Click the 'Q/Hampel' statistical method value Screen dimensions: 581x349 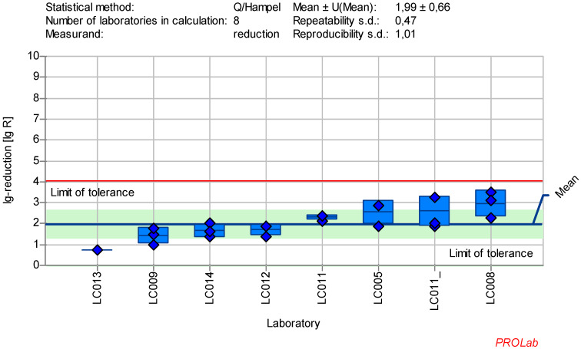[x=257, y=7]
